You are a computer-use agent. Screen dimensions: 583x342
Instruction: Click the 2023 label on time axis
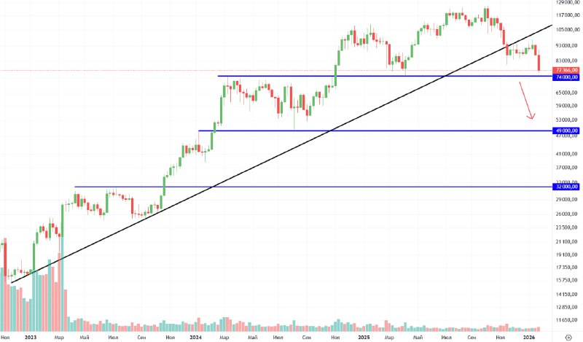(x=30, y=338)
